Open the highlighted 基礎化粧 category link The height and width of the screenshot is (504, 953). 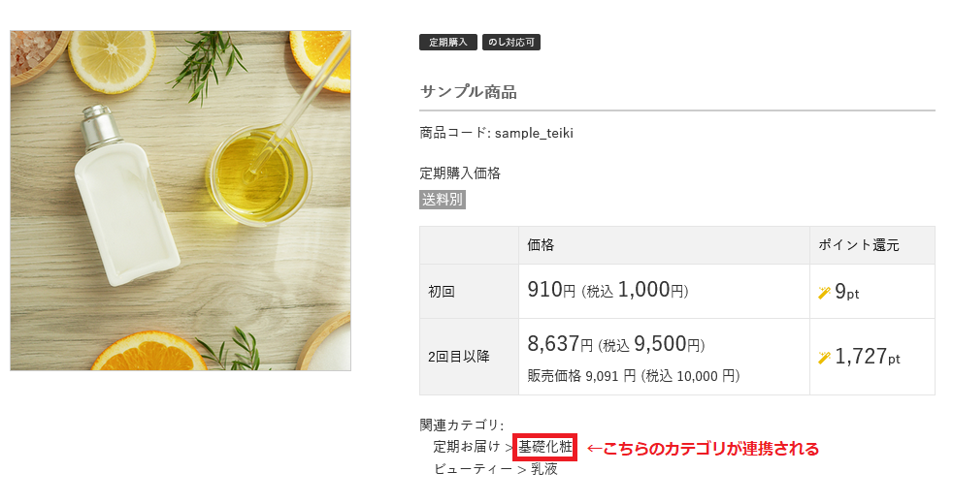(545, 447)
